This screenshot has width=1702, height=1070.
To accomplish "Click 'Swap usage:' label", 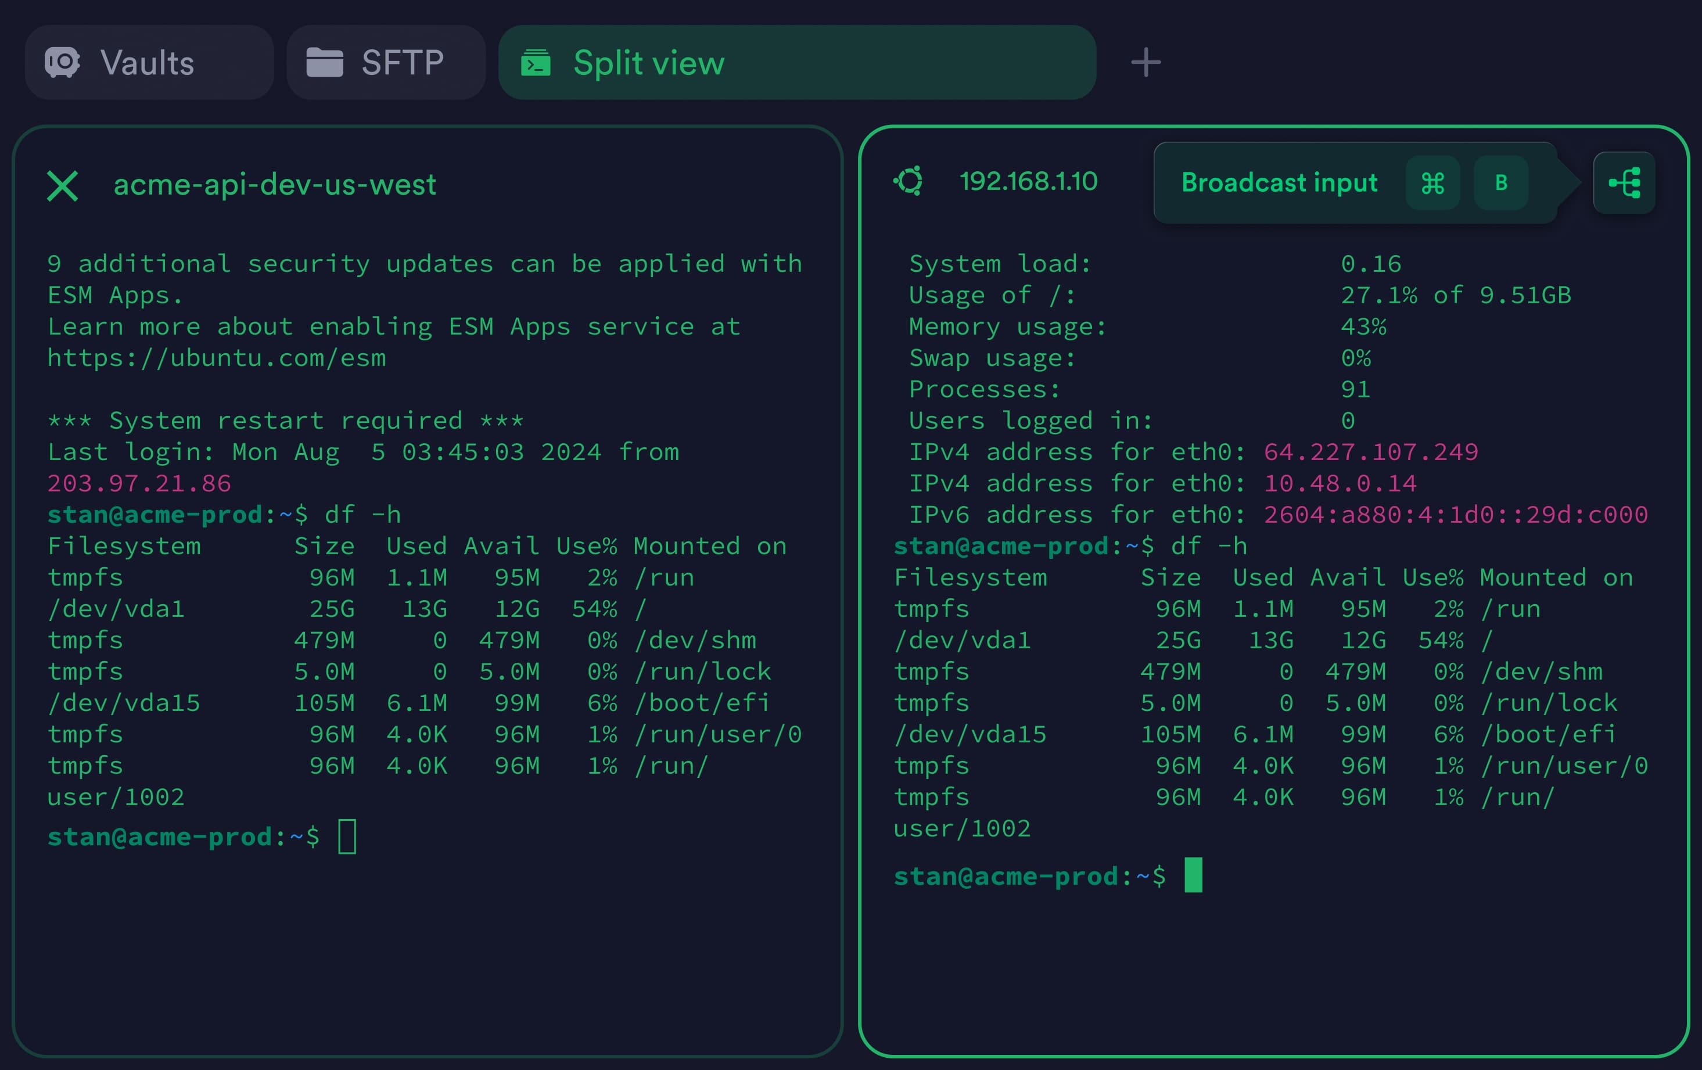I will click(992, 358).
